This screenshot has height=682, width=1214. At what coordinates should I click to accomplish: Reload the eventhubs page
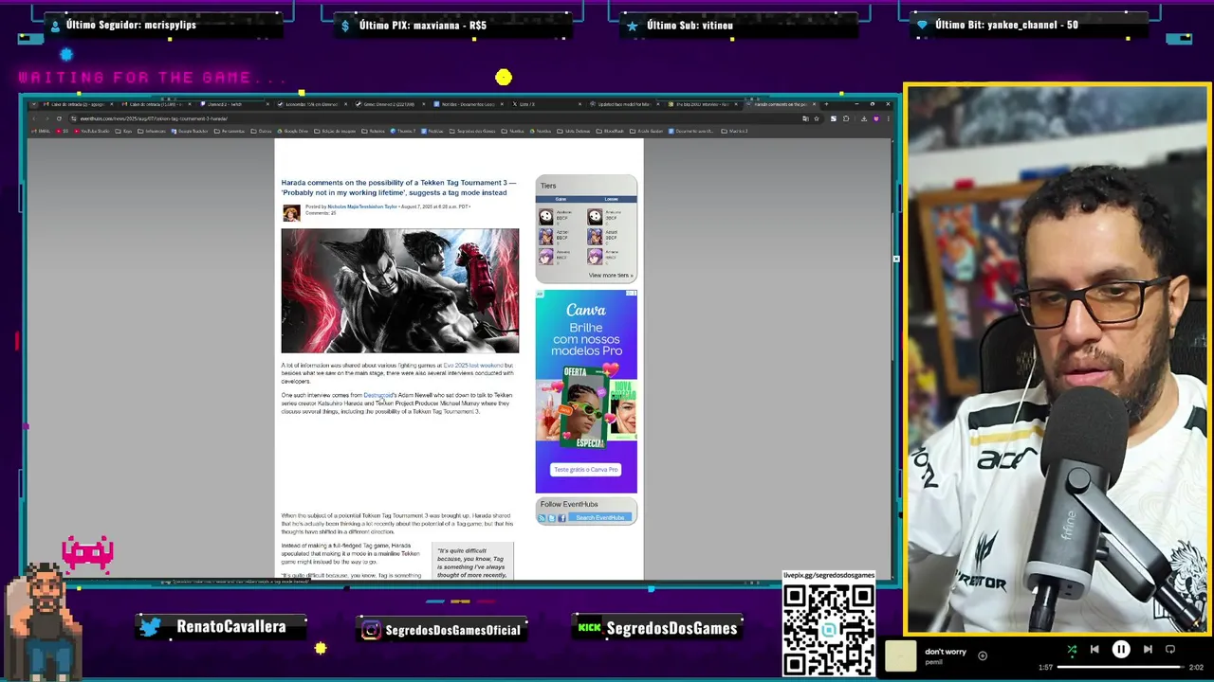tap(59, 118)
